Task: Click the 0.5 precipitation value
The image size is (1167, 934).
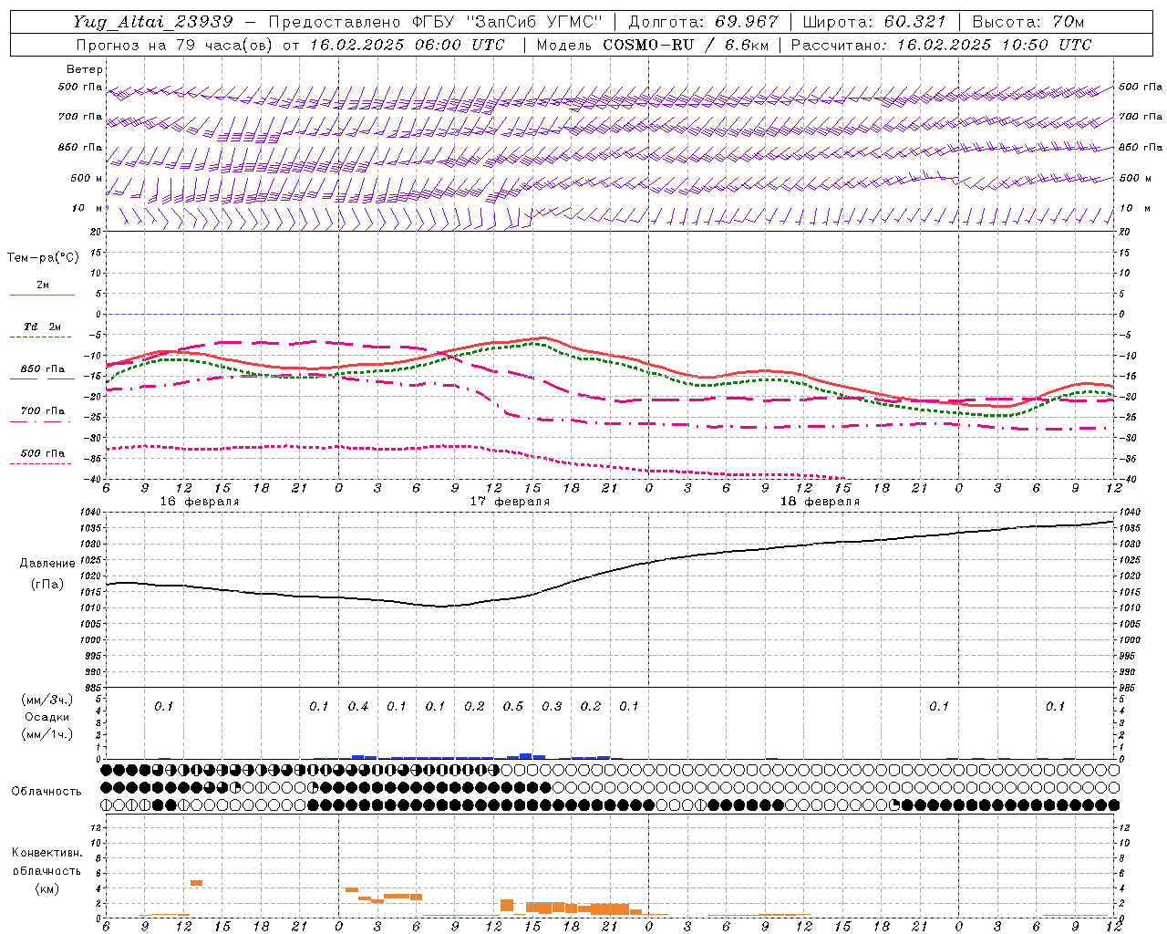Action: pos(513,707)
